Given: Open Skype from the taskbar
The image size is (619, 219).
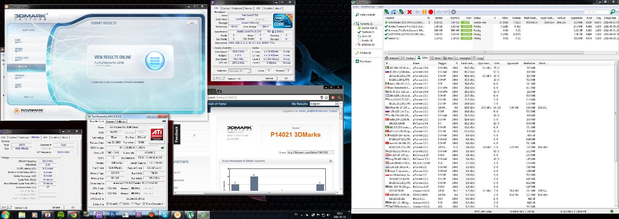Looking at the screenshot, I should click(164, 214).
